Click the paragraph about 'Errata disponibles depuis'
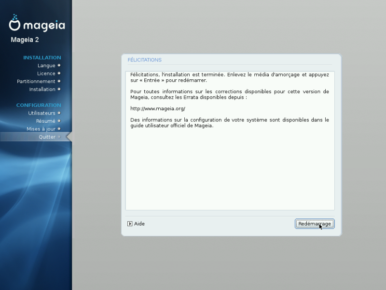 pyautogui.click(x=230, y=94)
